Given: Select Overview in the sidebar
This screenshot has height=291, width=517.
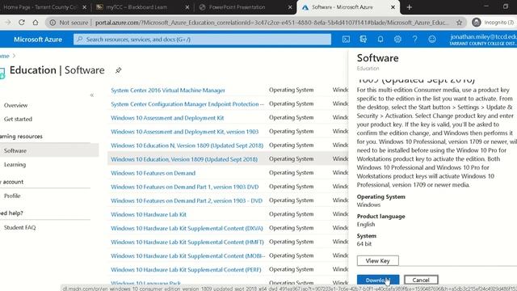Looking at the screenshot, I should click(16, 105).
